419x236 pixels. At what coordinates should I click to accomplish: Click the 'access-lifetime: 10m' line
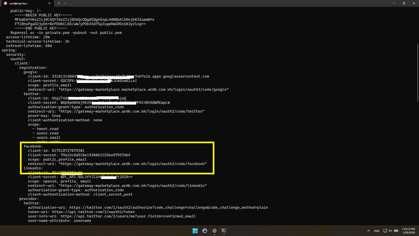coord(28,37)
